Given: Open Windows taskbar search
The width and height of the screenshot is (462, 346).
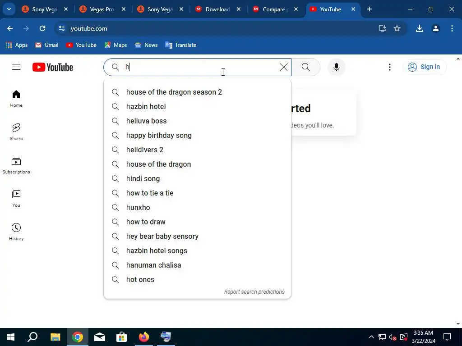Looking at the screenshot, I should (32, 337).
